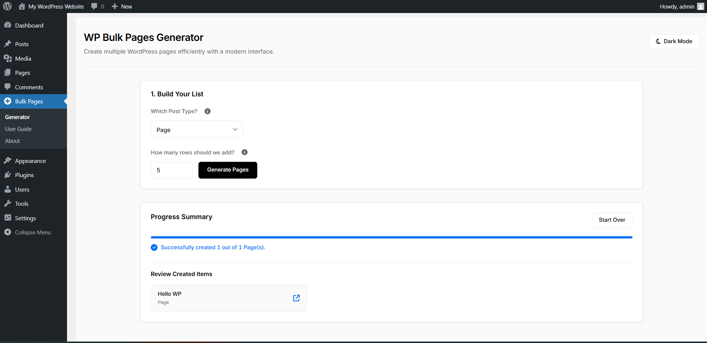Open Posts menu item

34,44
